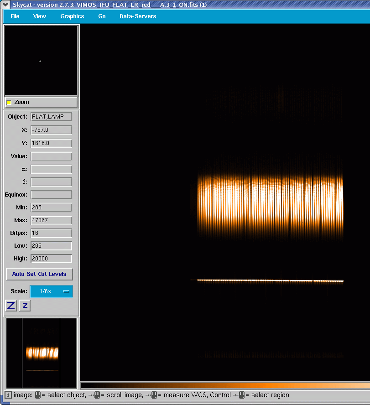The height and width of the screenshot is (405, 370).
Task: Click the Max value 47067 field
Action: click(51, 220)
